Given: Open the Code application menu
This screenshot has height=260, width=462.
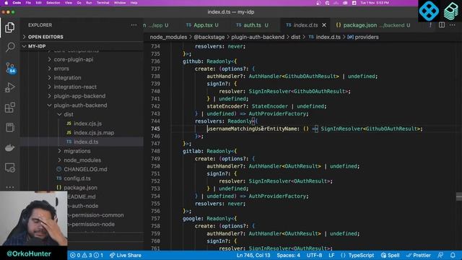Looking at the screenshot, I should point(17,3).
